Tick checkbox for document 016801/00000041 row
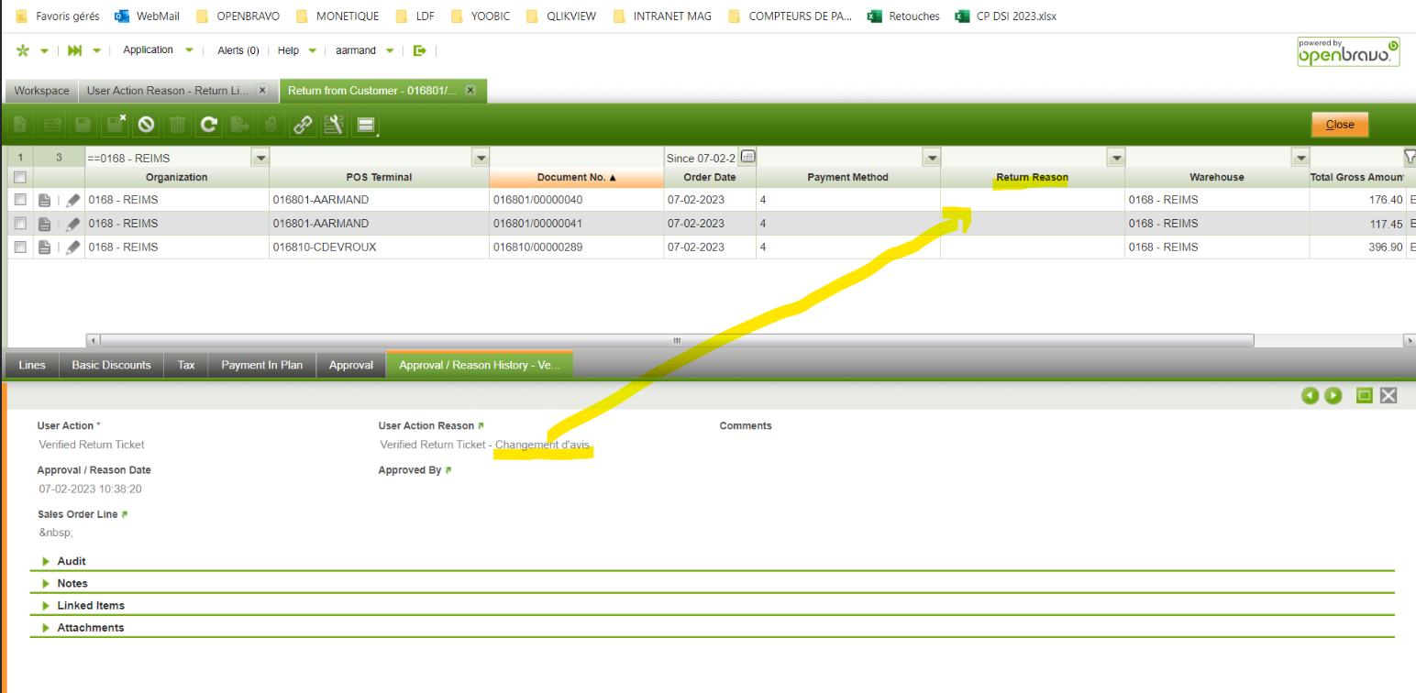The width and height of the screenshot is (1416, 693). [20, 224]
